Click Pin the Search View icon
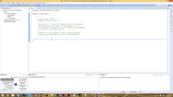Image resolution: width=173 pixels, height=97 pixels. coord(162,75)
